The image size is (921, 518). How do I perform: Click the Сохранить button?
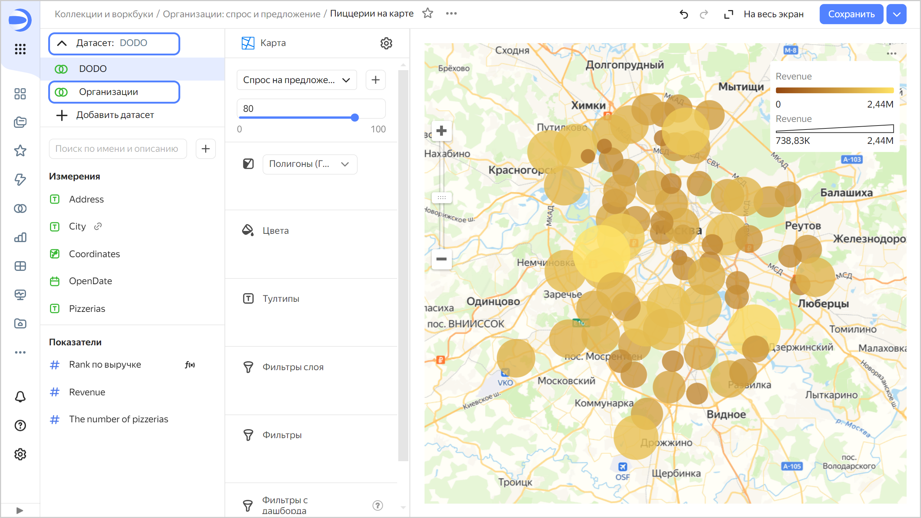851,14
